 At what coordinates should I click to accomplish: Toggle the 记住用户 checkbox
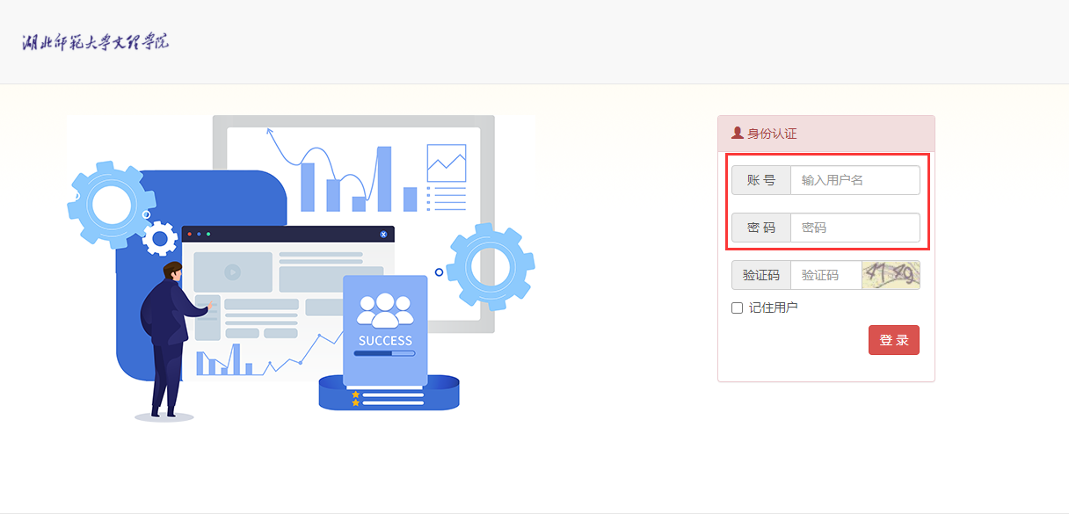[x=738, y=308]
